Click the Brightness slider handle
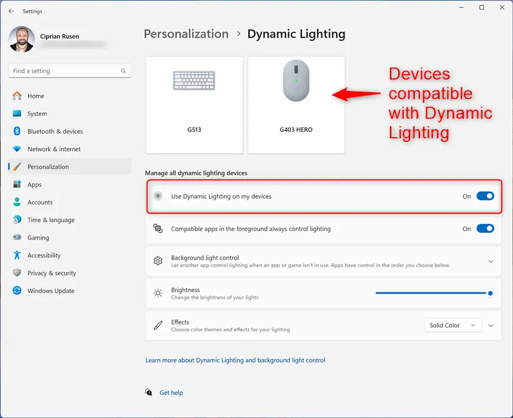This screenshot has width=513, height=418. point(490,293)
